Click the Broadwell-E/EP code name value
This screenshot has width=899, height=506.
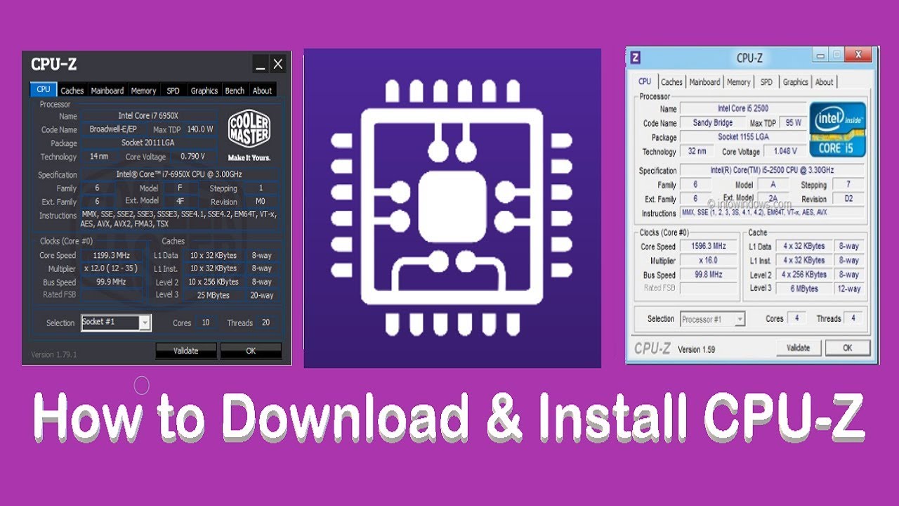113,129
